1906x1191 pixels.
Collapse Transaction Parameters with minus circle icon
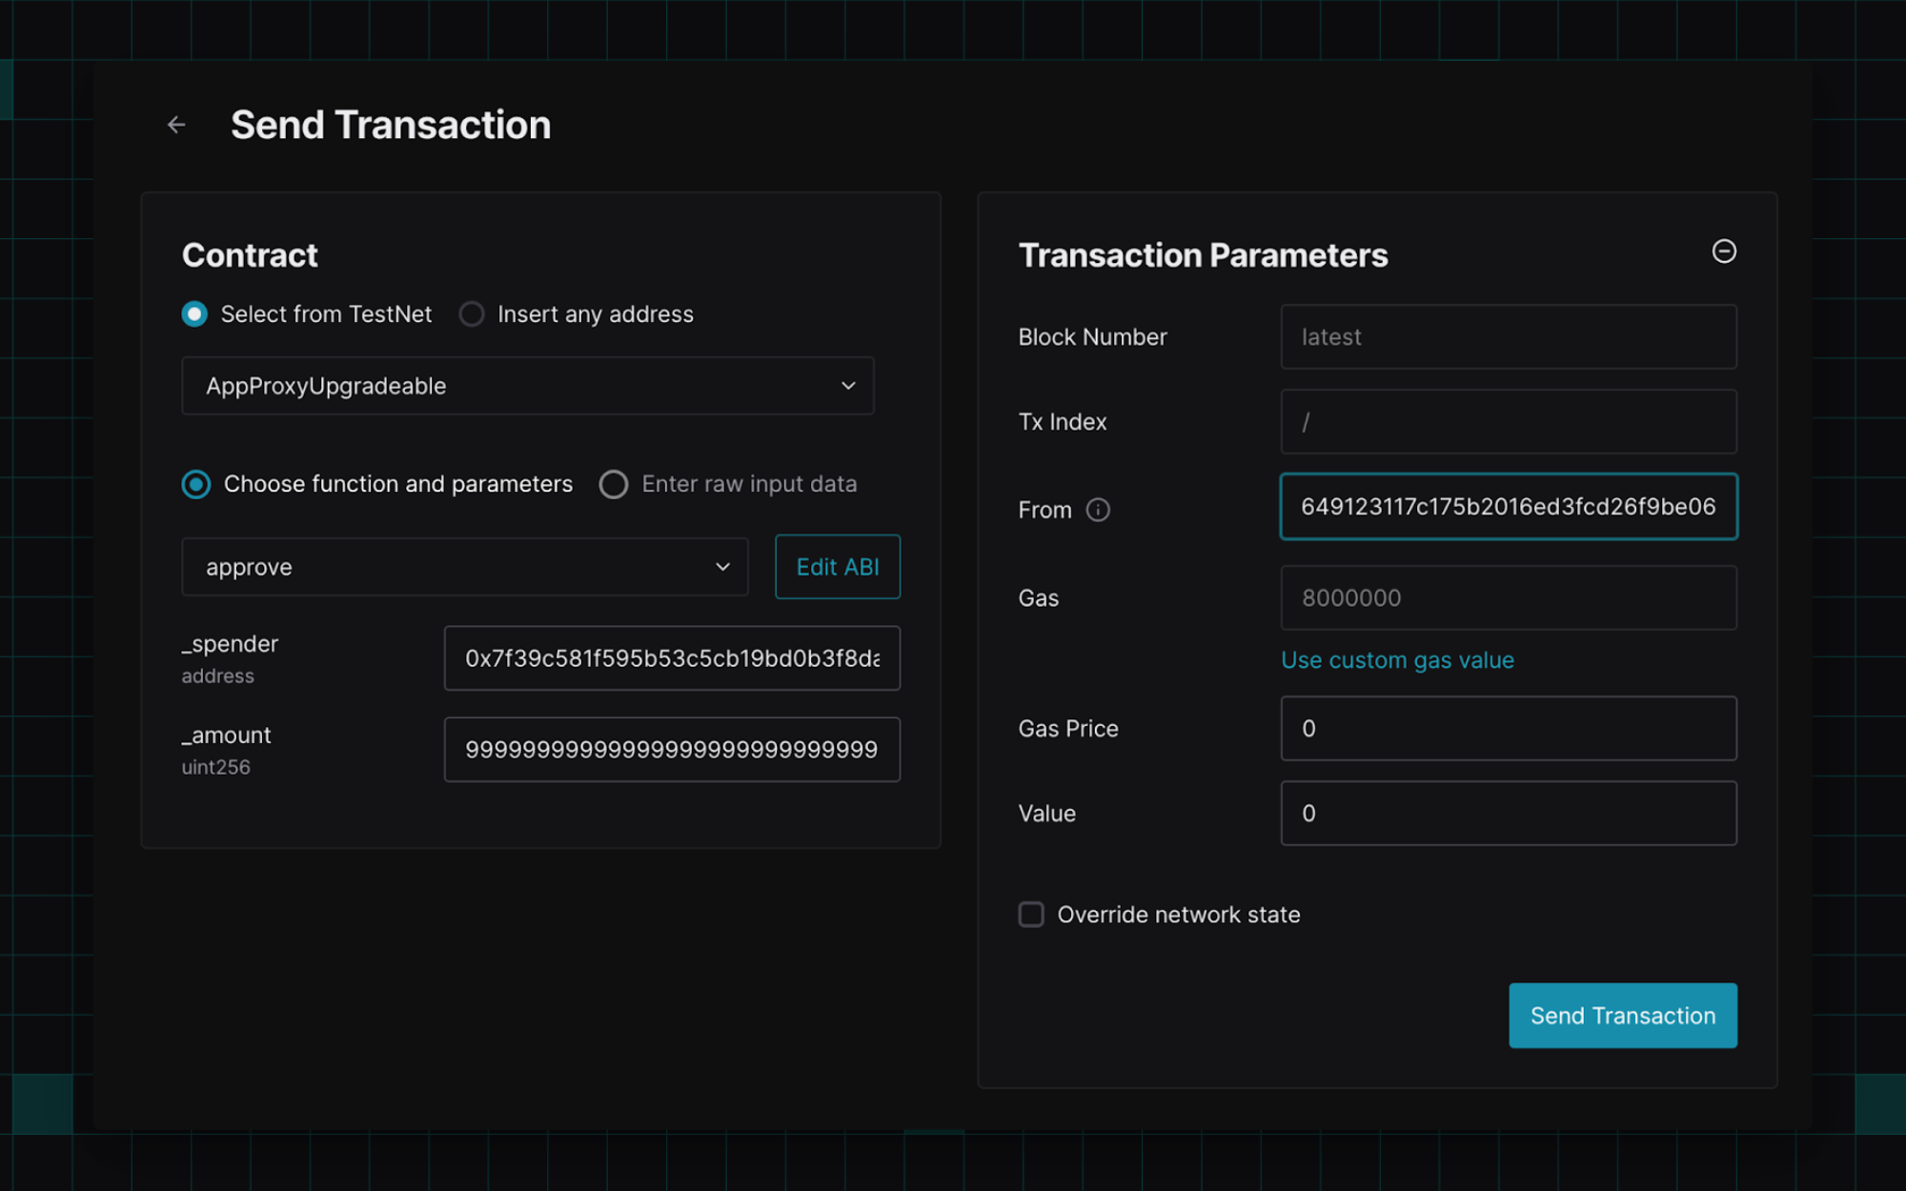pyautogui.click(x=1723, y=252)
